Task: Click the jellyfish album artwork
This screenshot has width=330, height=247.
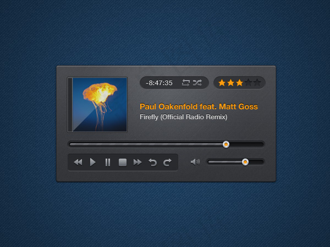Action: pyautogui.click(x=100, y=105)
